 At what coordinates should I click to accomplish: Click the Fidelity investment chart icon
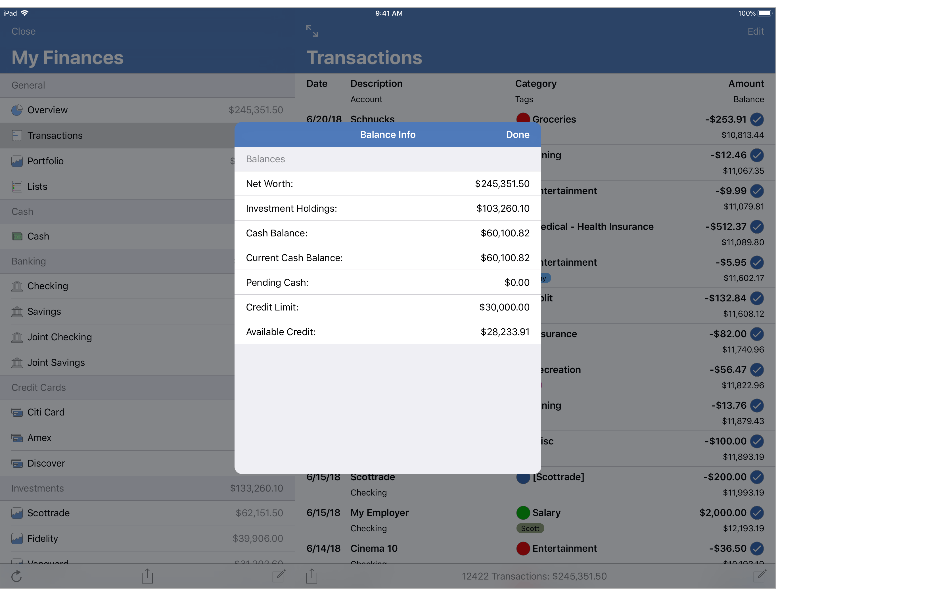[x=17, y=538]
